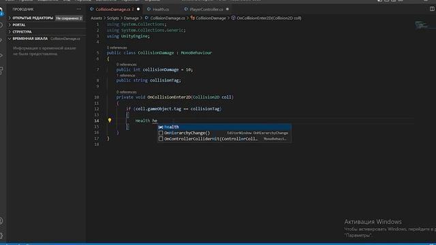
Task: Open '1 reference' lens above collisionTag
Action: click(x=125, y=76)
